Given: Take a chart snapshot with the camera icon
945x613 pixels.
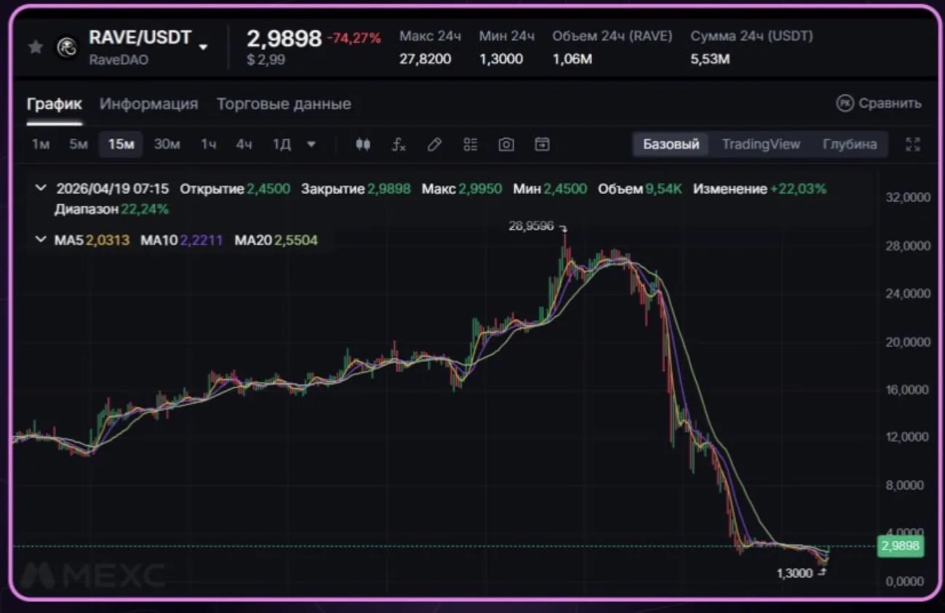Looking at the screenshot, I should pyautogui.click(x=506, y=144).
